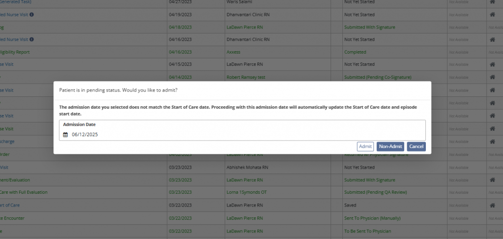Open the Care with Full Evaluation link

[24, 192]
